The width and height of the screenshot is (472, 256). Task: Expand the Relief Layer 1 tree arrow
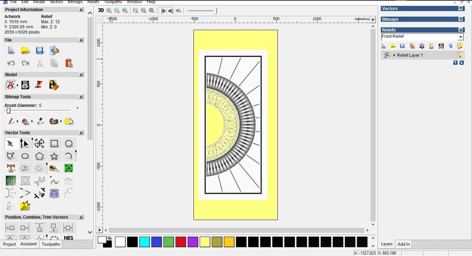coord(394,55)
